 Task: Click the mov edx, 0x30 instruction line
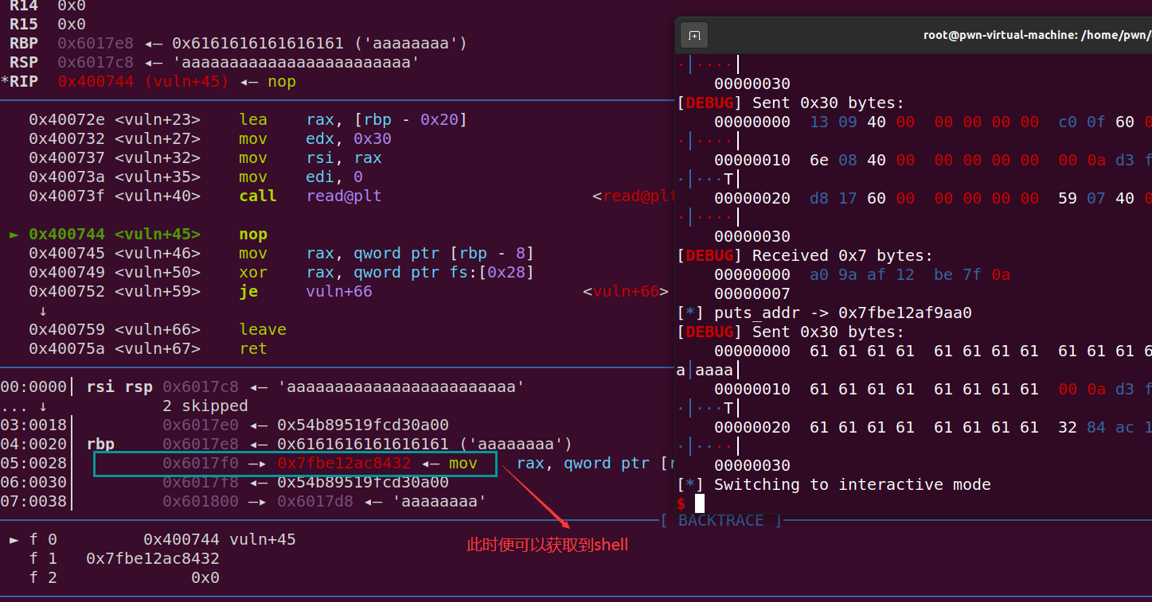[210, 138]
